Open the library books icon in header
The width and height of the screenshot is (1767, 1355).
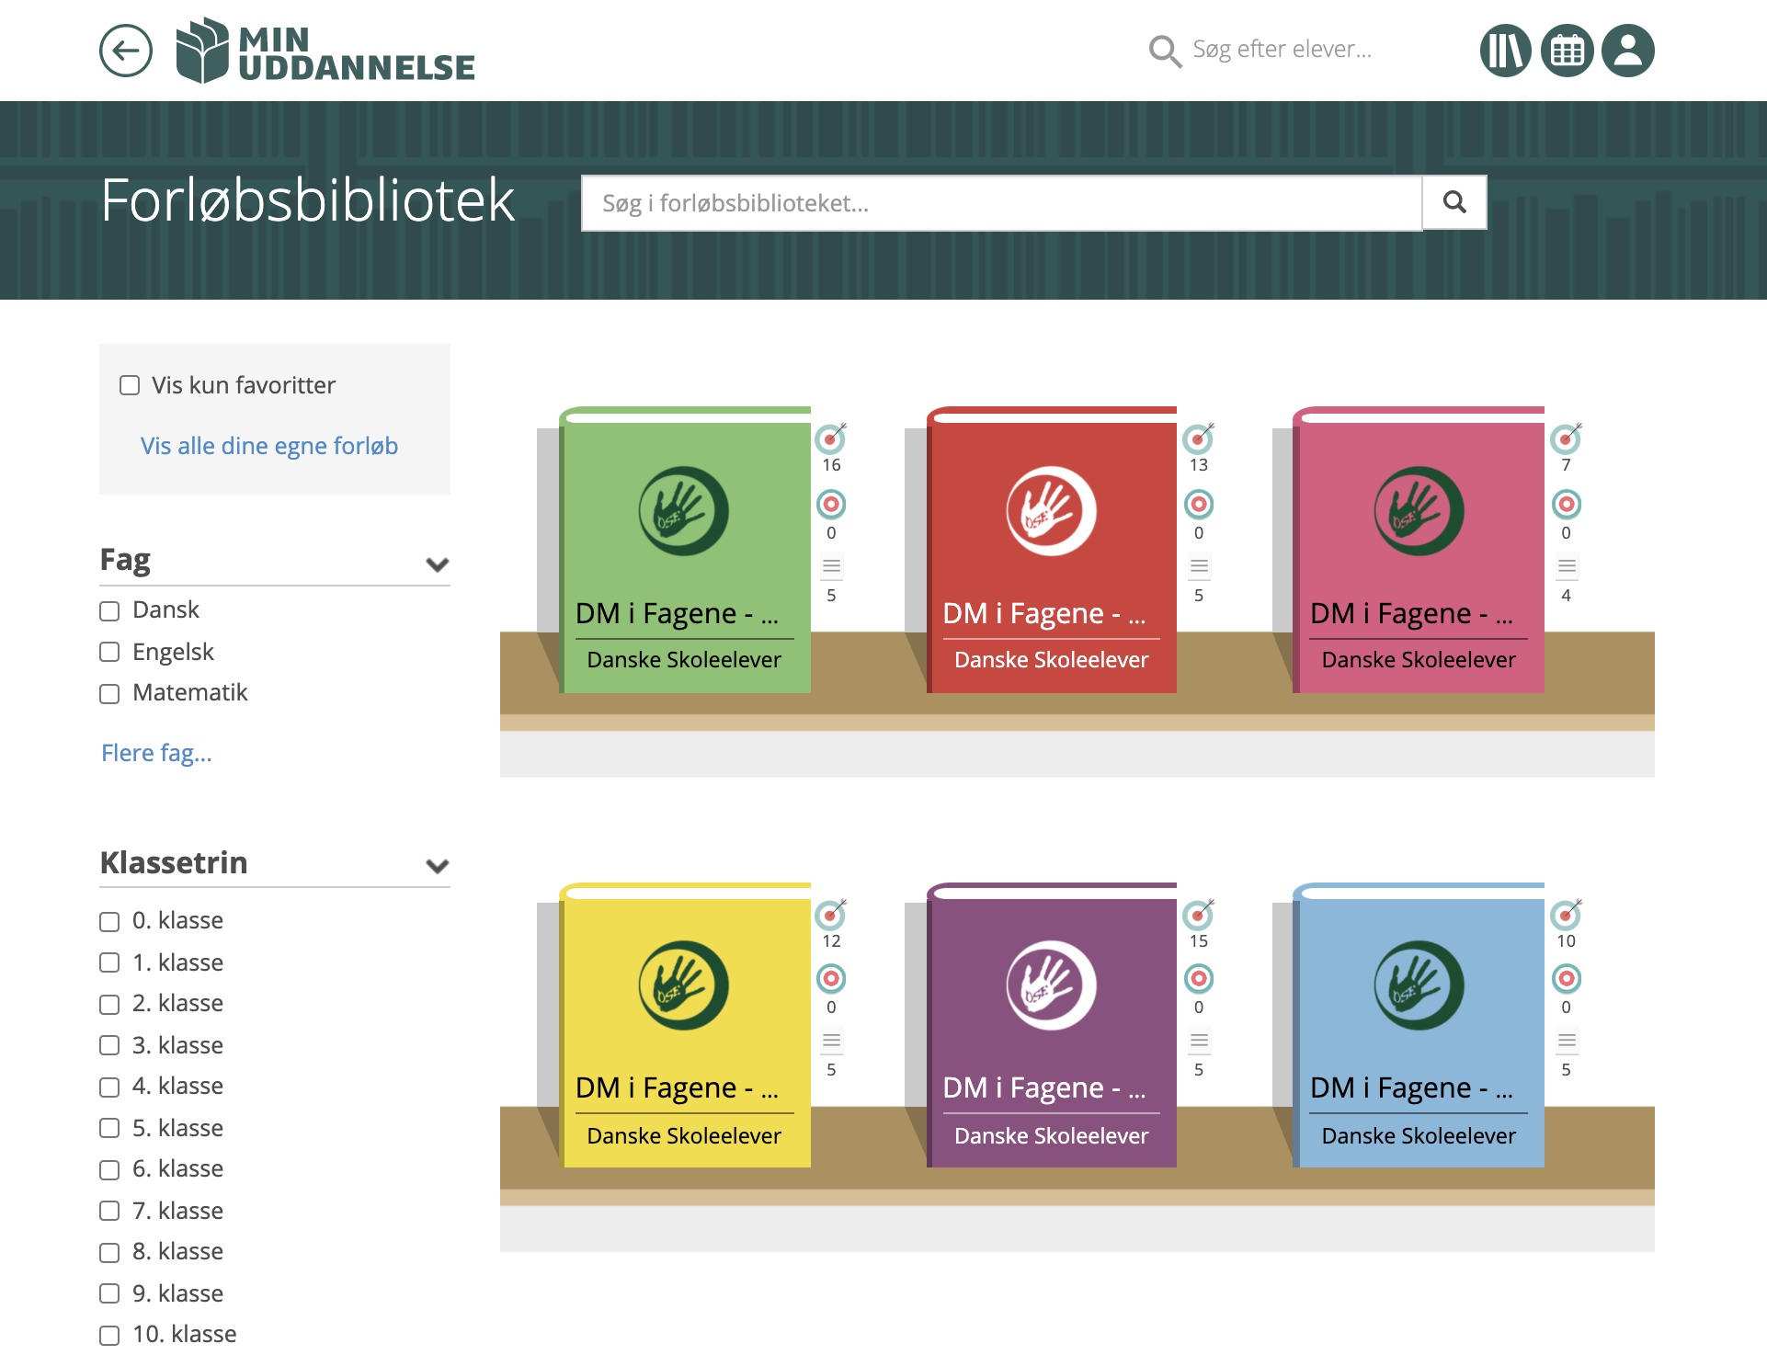coord(1505,51)
